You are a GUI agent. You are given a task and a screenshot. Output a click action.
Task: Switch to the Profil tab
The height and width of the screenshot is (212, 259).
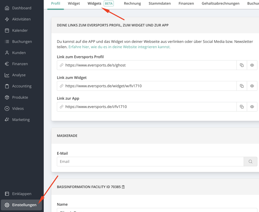click(55, 3)
